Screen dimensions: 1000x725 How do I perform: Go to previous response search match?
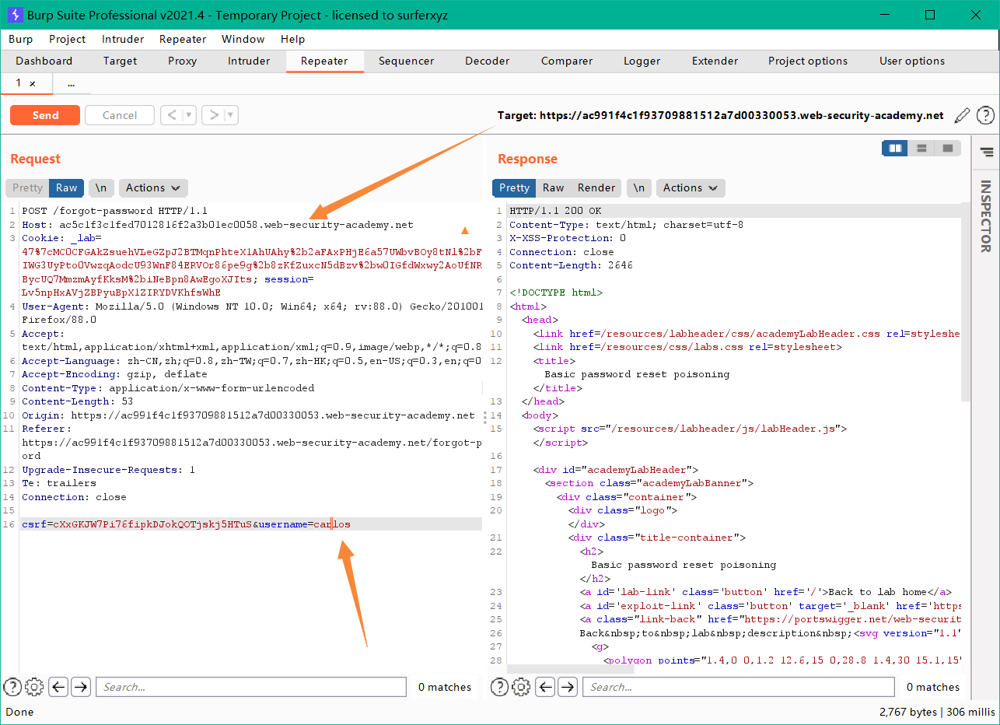click(545, 687)
